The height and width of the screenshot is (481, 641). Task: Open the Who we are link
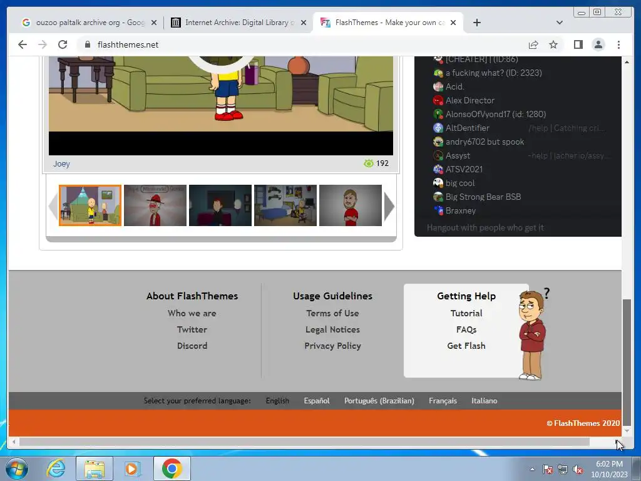point(192,313)
